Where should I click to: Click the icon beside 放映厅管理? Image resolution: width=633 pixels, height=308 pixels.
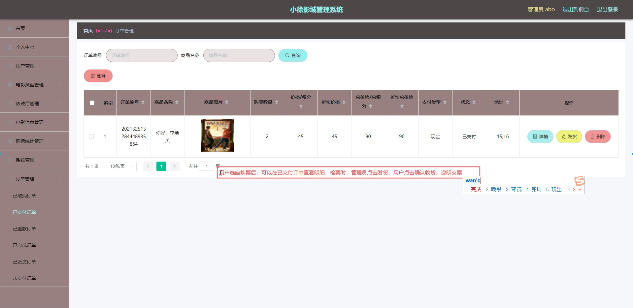coord(10,104)
